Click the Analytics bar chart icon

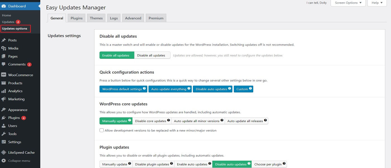[x=4, y=91]
